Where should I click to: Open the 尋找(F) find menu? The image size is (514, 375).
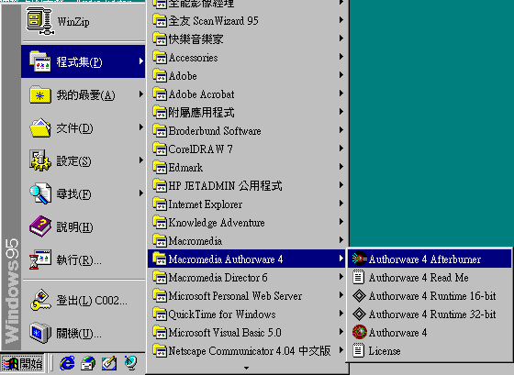pos(84,193)
